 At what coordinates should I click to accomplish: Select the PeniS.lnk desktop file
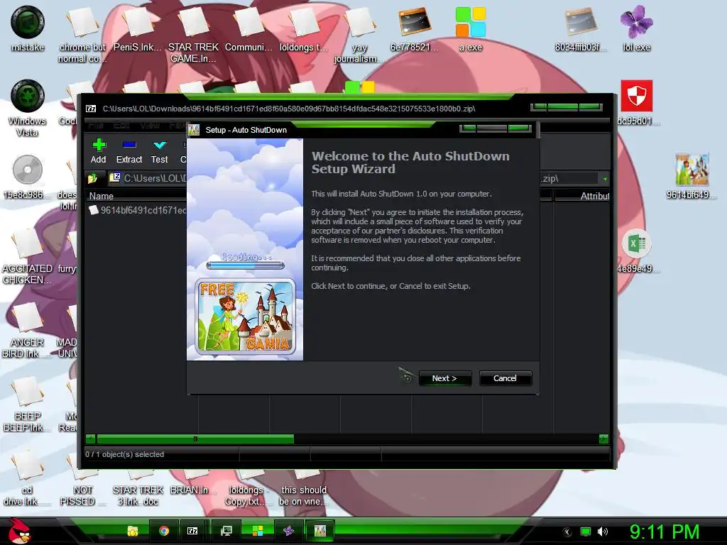pyautogui.click(x=138, y=28)
